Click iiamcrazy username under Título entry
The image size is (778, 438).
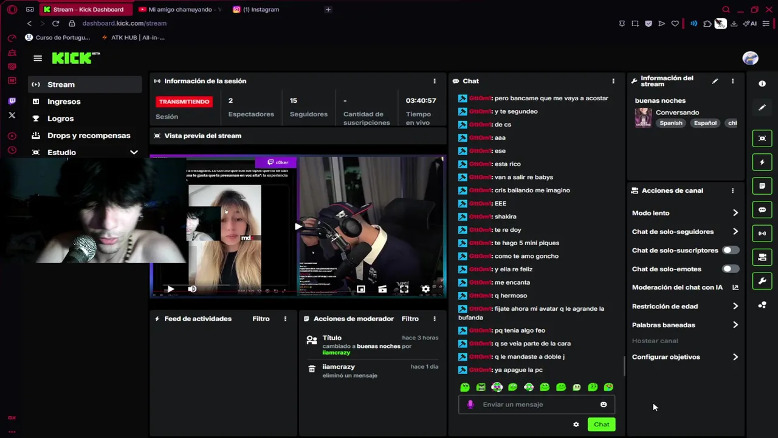click(x=336, y=353)
